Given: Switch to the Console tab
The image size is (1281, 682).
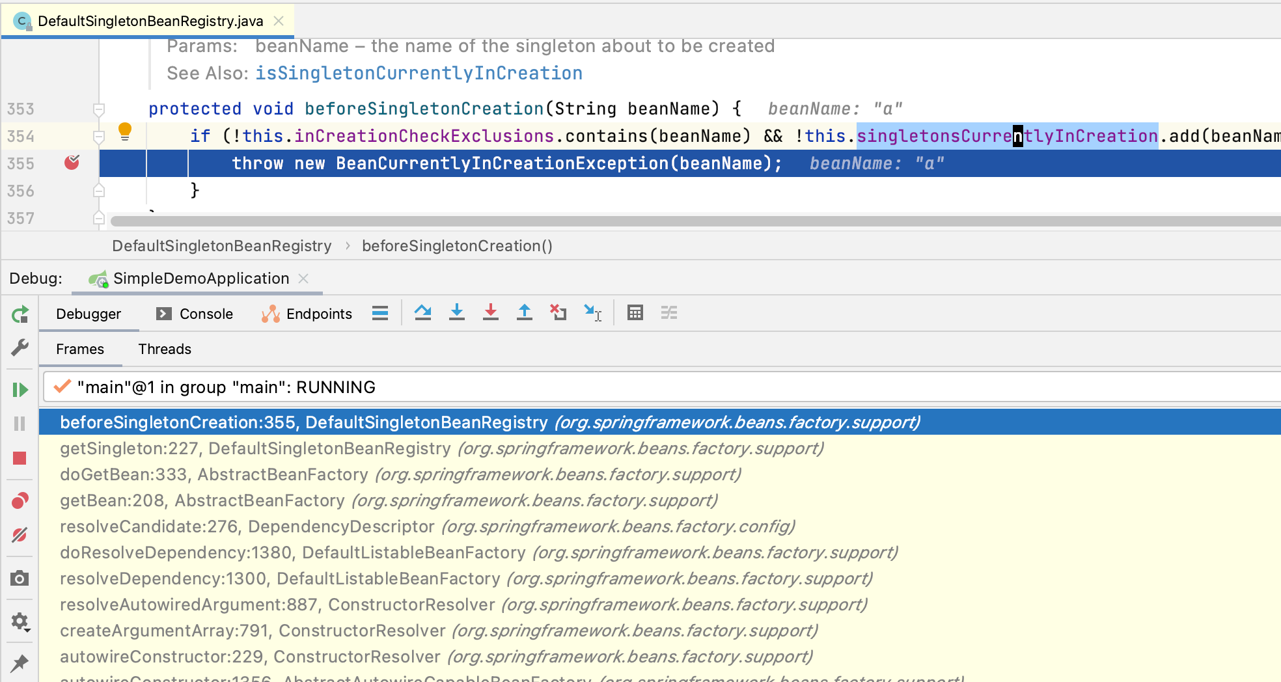Looking at the screenshot, I should [195, 314].
